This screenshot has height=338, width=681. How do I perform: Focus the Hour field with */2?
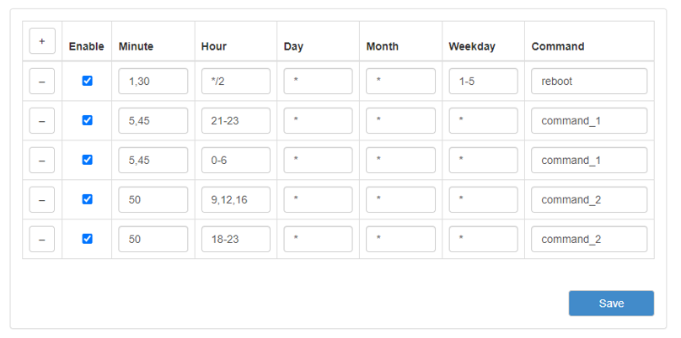235,82
